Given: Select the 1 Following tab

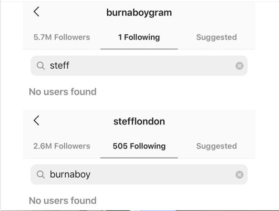Looking at the screenshot, I should (x=139, y=38).
